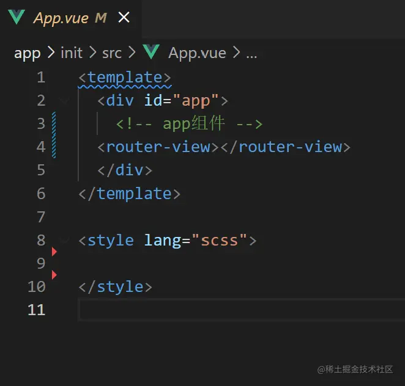Close the App.vue tab

(124, 18)
